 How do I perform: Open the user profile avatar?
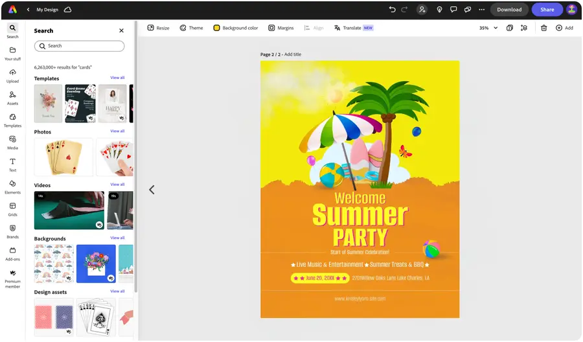click(572, 10)
